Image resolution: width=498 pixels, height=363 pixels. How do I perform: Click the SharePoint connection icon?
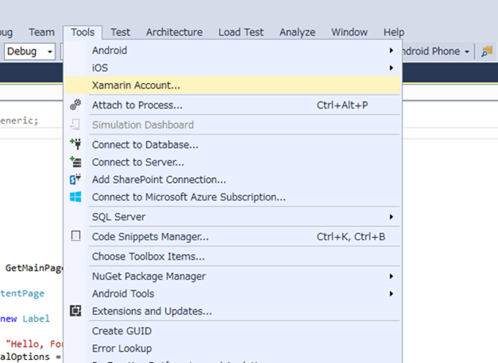point(75,179)
